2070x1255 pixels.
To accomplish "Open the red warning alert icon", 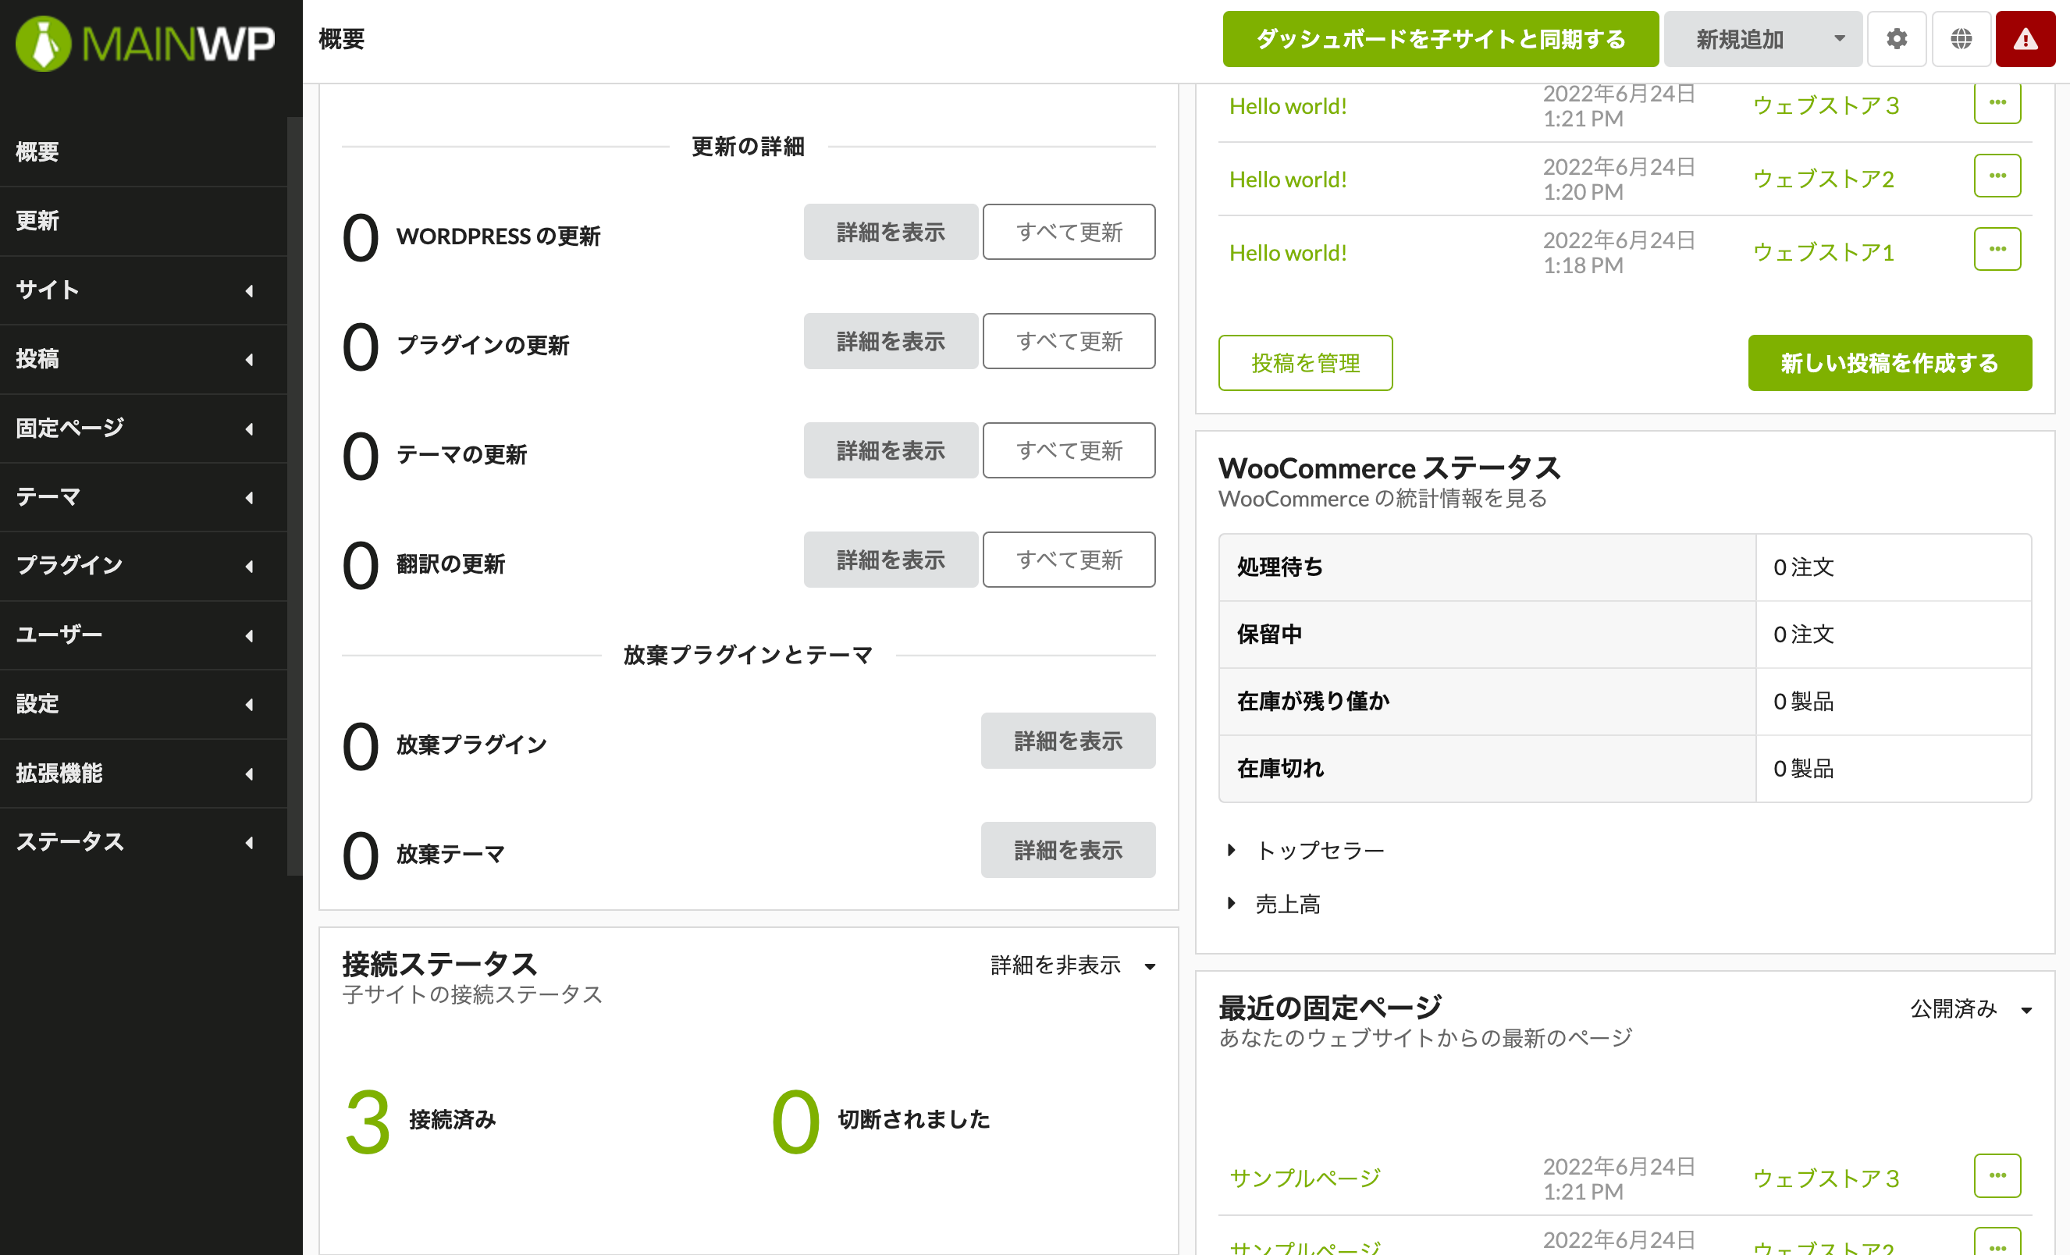I will [2026, 39].
